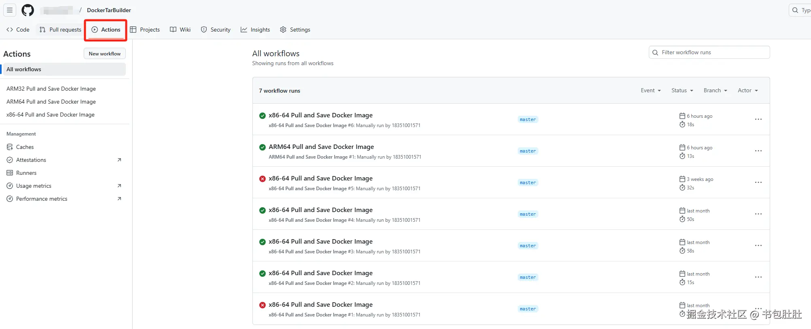Go to the Insights tab
The width and height of the screenshot is (811, 329).
pyautogui.click(x=255, y=30)
